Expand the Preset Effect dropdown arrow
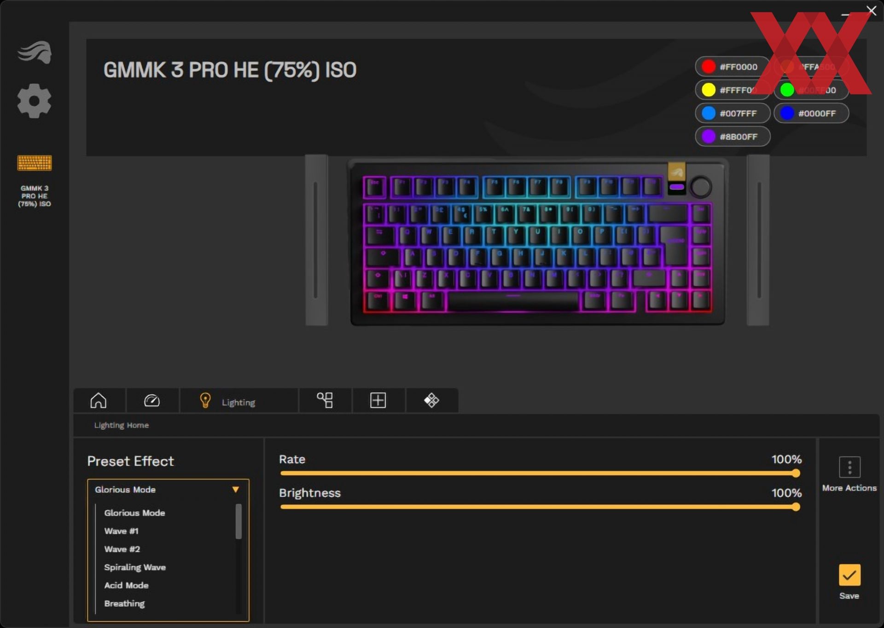This screenshot has width=884, height=628. (236, 490)
